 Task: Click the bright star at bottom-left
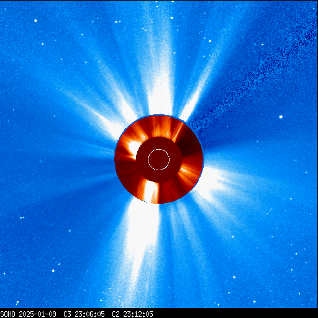click(53, 271)
